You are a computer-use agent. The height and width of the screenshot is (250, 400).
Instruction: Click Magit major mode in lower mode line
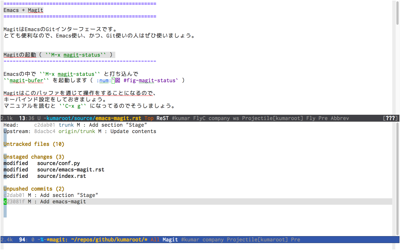pos(170,240)
